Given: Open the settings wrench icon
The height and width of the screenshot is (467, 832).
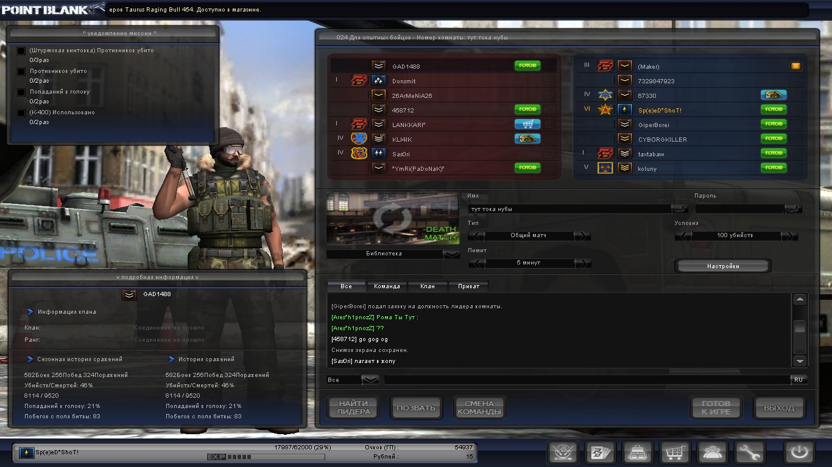Looking at the screenshot, I should click(x=750, y=453).
